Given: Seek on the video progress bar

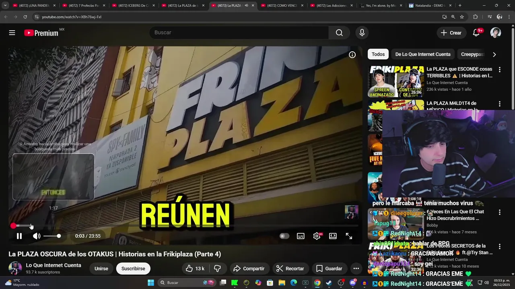Looking at the screenshot, I should [x=185, y=226].
